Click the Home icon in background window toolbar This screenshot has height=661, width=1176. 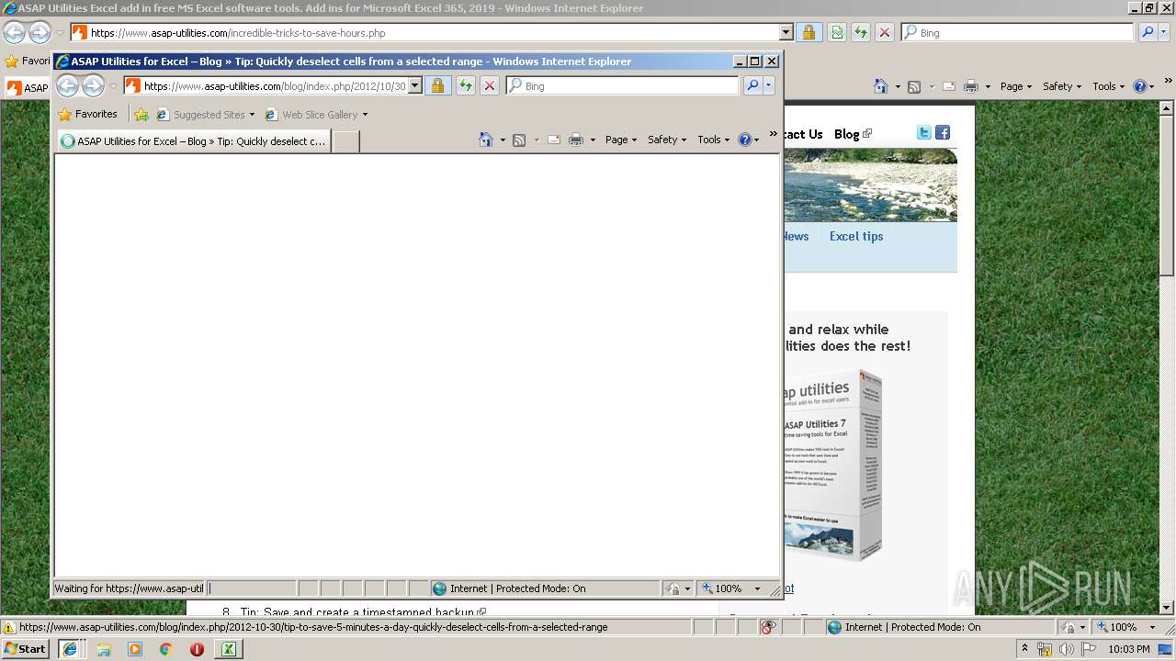click(x=881, y=86)
